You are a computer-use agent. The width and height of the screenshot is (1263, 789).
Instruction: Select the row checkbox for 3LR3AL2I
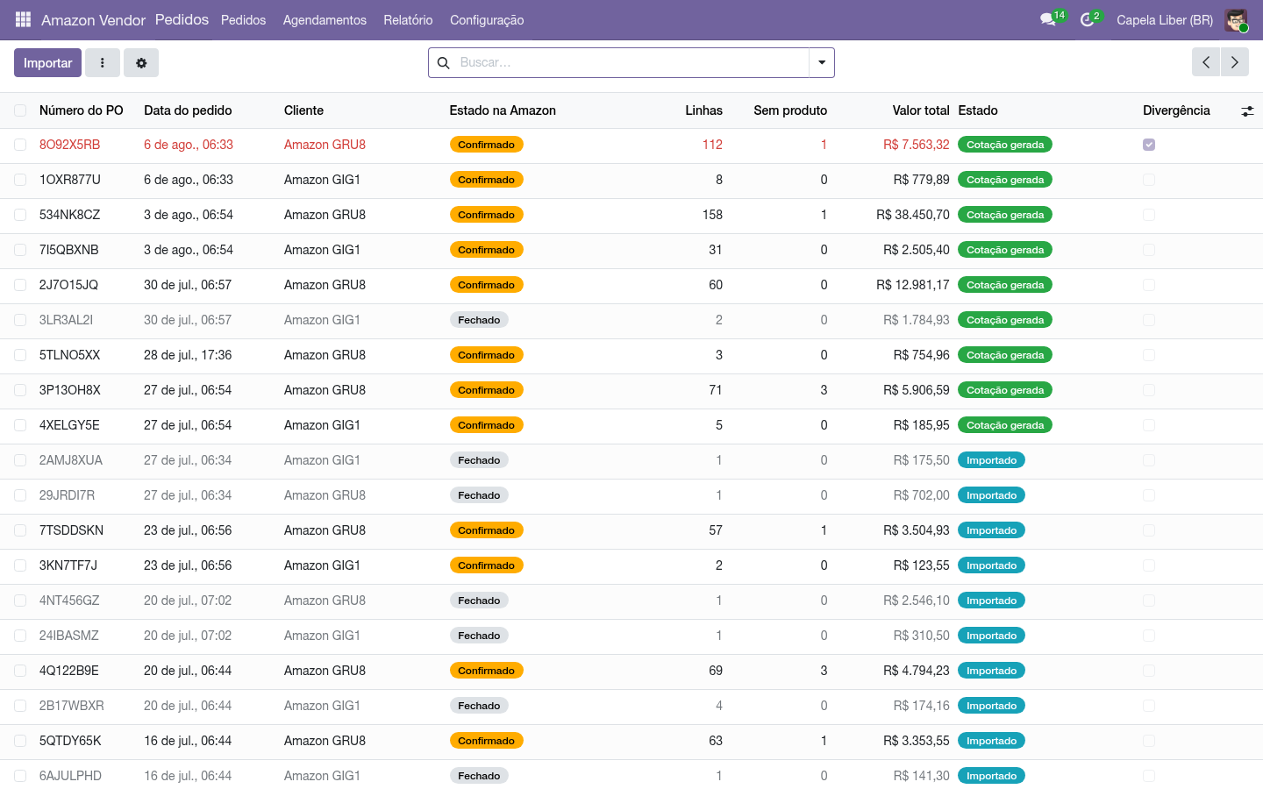pyautogui.click(x=20, y=320)
